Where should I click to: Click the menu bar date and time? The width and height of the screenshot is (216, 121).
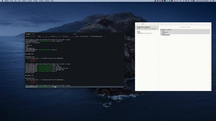click(x=202, y=1)
